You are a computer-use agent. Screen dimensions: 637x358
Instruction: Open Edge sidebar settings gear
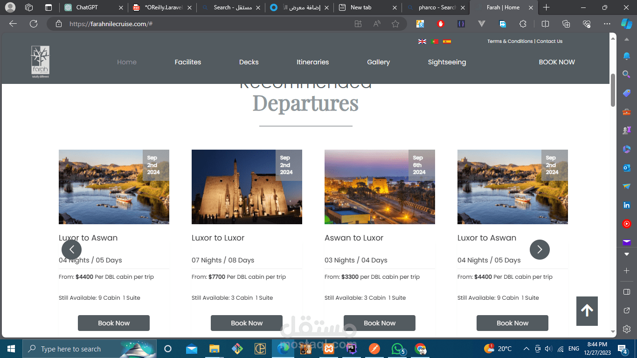coord(627,329)
